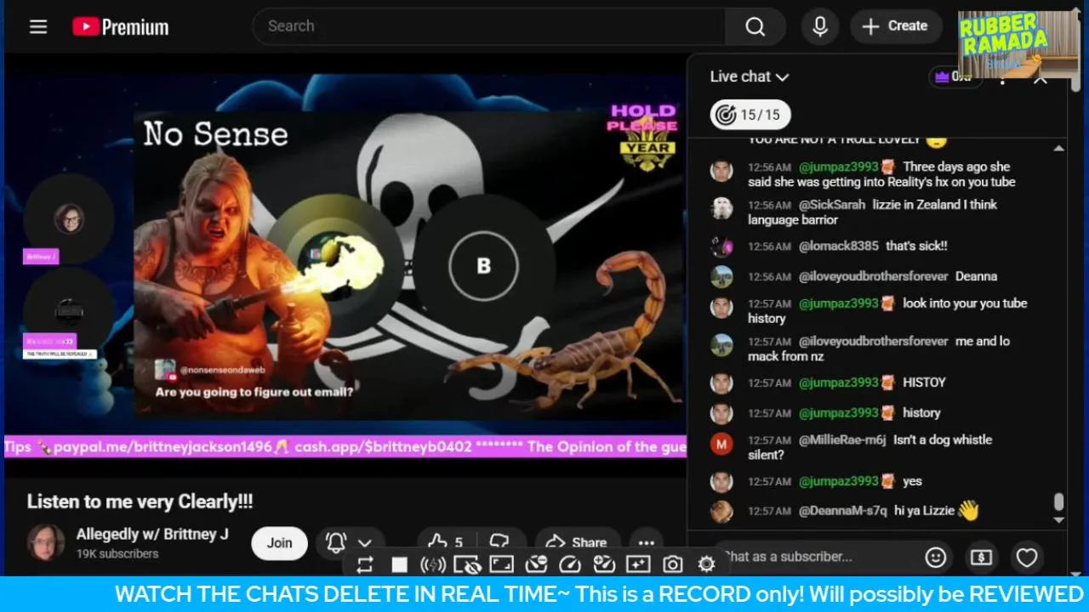Toggle the volume booster icon

(433, 564)
